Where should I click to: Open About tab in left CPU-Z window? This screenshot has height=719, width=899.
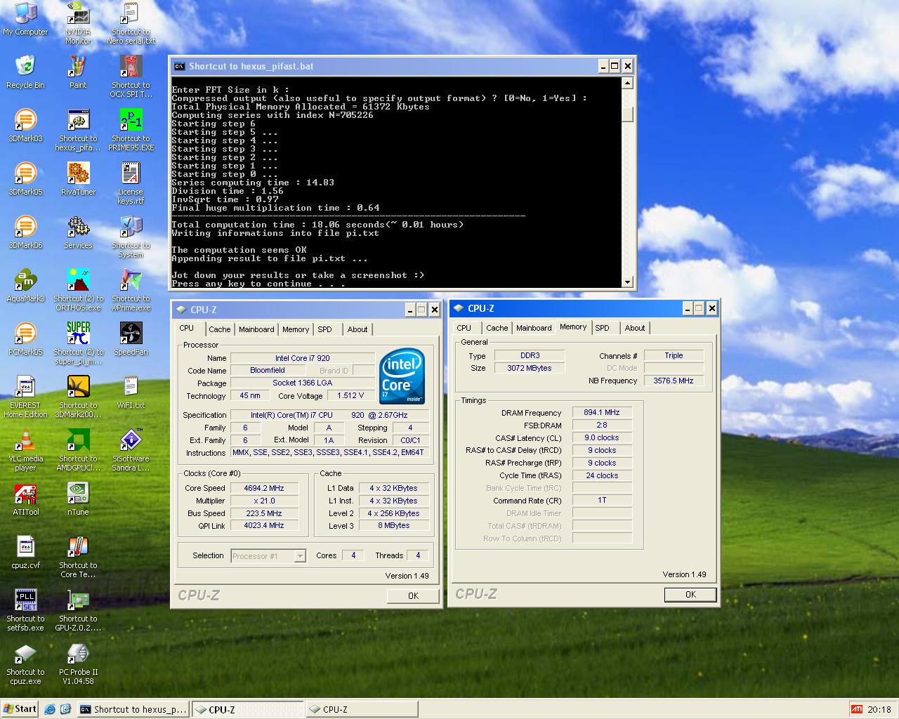pos(357,329)
